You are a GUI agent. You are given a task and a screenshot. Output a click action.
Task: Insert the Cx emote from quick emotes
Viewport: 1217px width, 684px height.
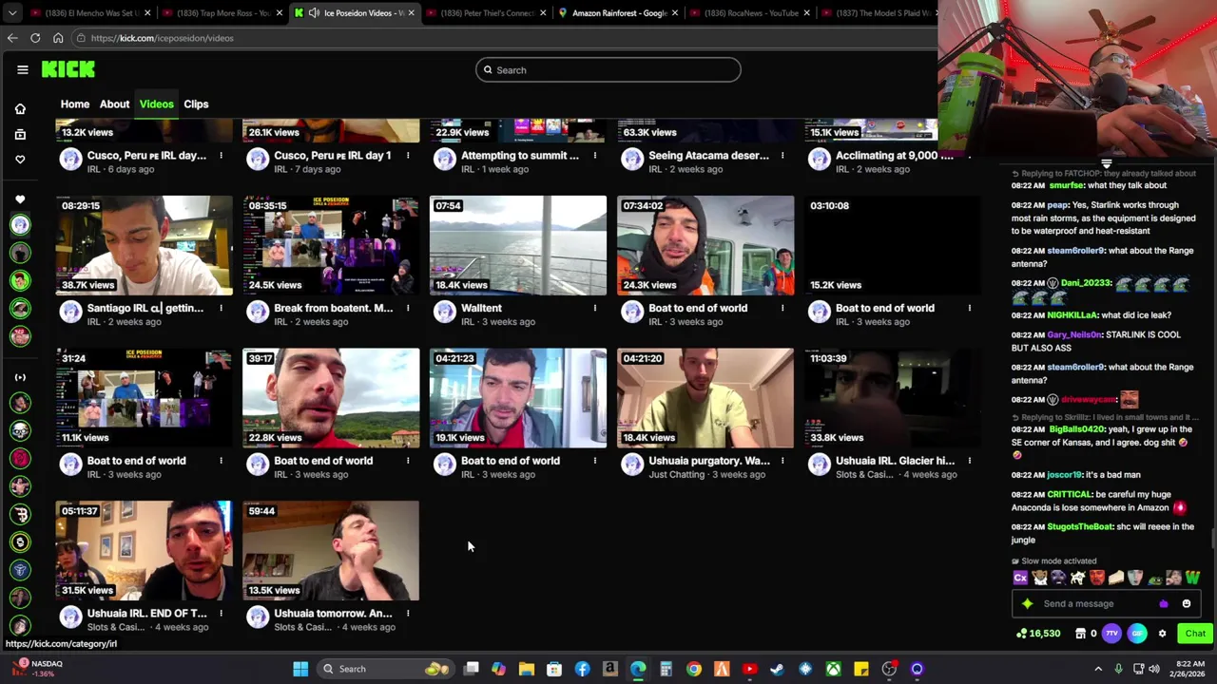pyautogui.click(x=1020, y=578)
